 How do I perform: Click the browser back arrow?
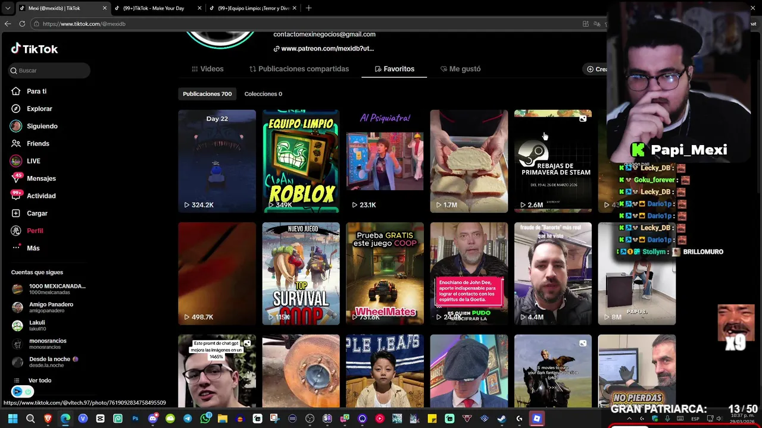pyautogui.click(x=8, y=24)
